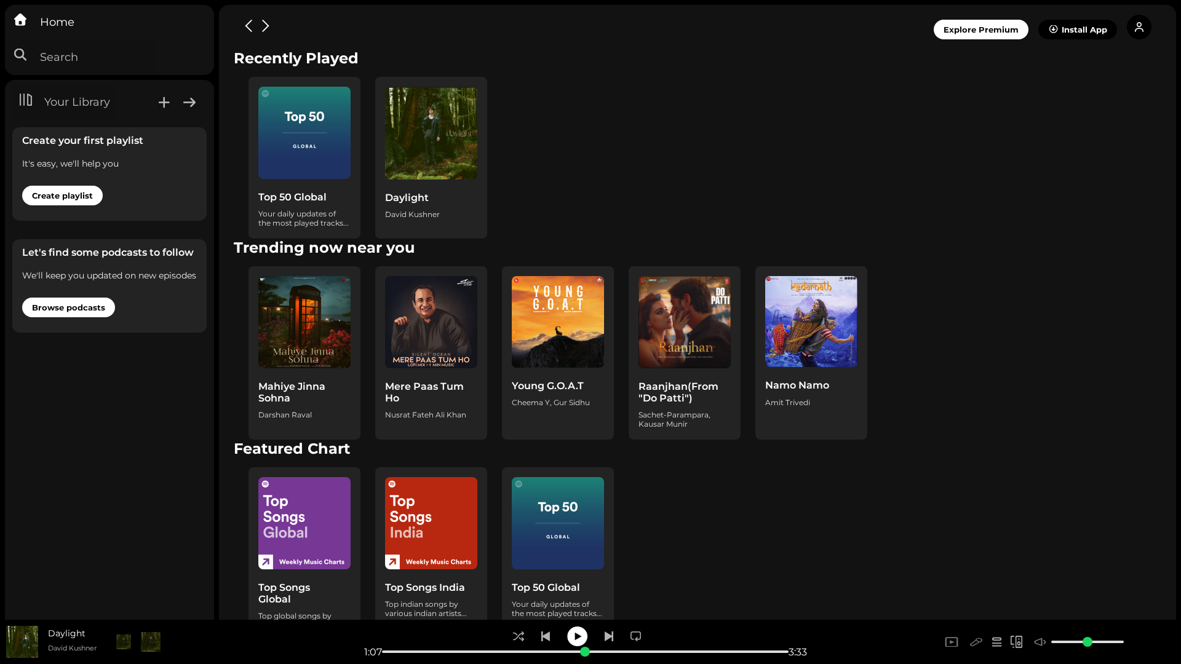Open Top Songs Global chart
The image size is (1181, 664).
(x=304, y=543)
